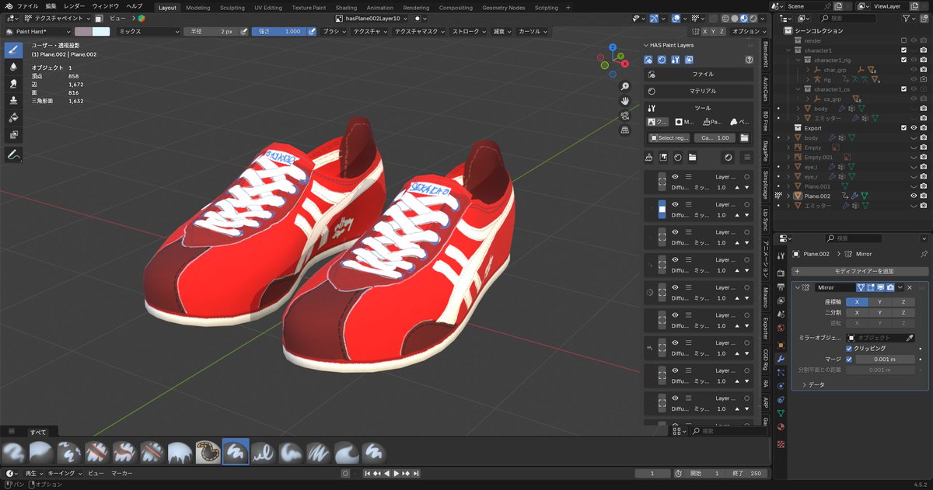Select the Smear tool in left toolbar
Screen dimensions: 933x490
pyautogui.click(x=13, y=84)
